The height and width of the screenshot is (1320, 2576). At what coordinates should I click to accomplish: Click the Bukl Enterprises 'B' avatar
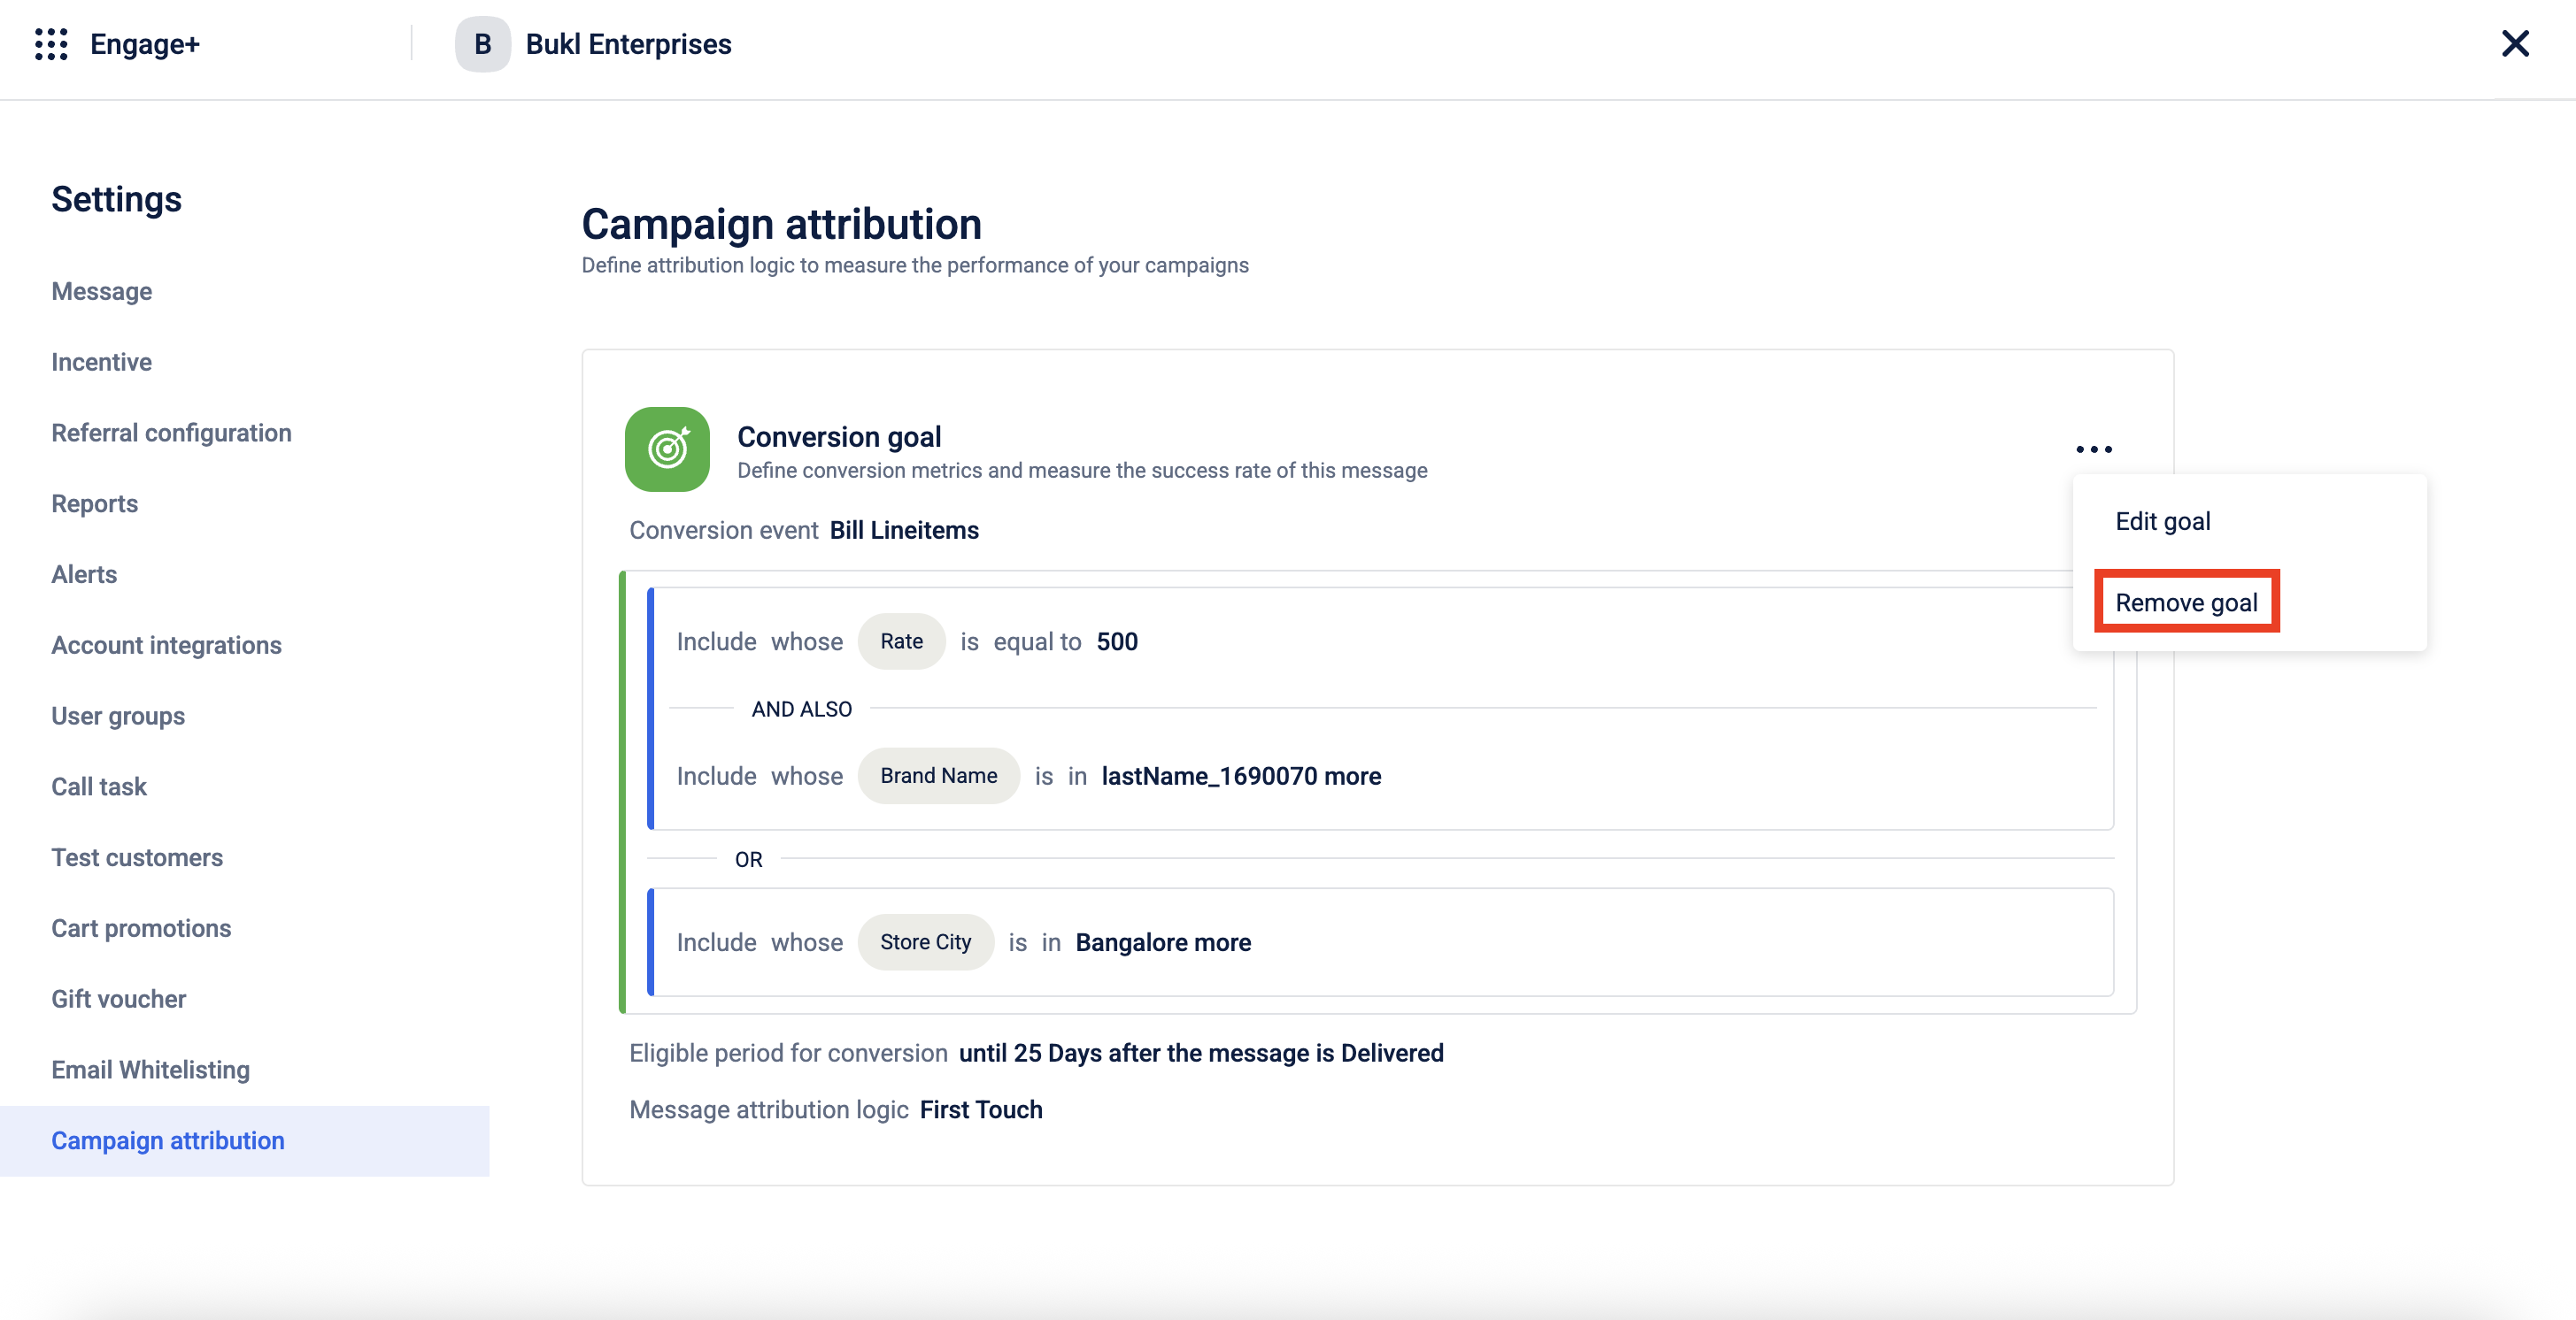482,44
